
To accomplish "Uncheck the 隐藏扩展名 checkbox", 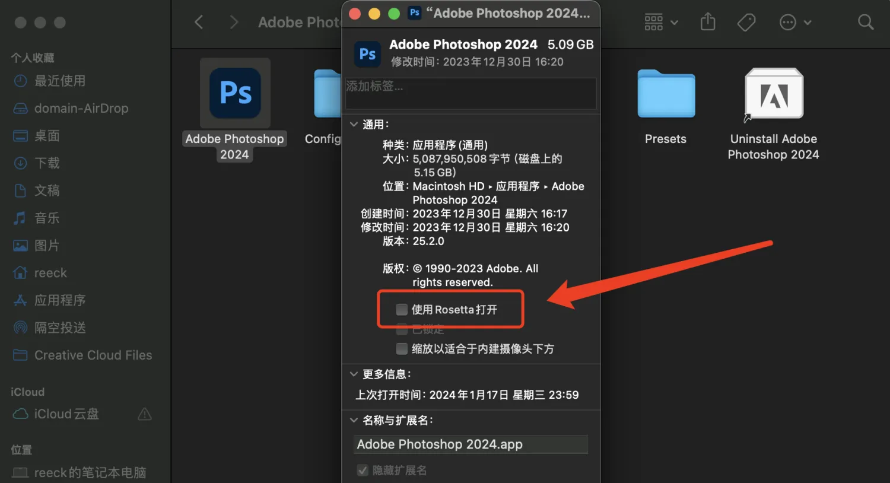I will (363, 470).
